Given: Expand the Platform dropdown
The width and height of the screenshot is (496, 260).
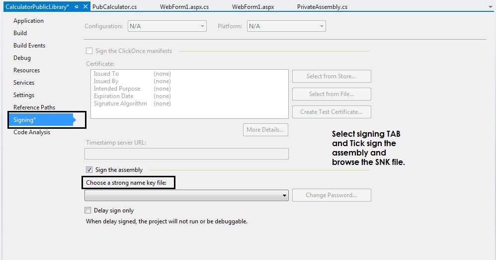Looking at the screenshot, I should (286, 26).
